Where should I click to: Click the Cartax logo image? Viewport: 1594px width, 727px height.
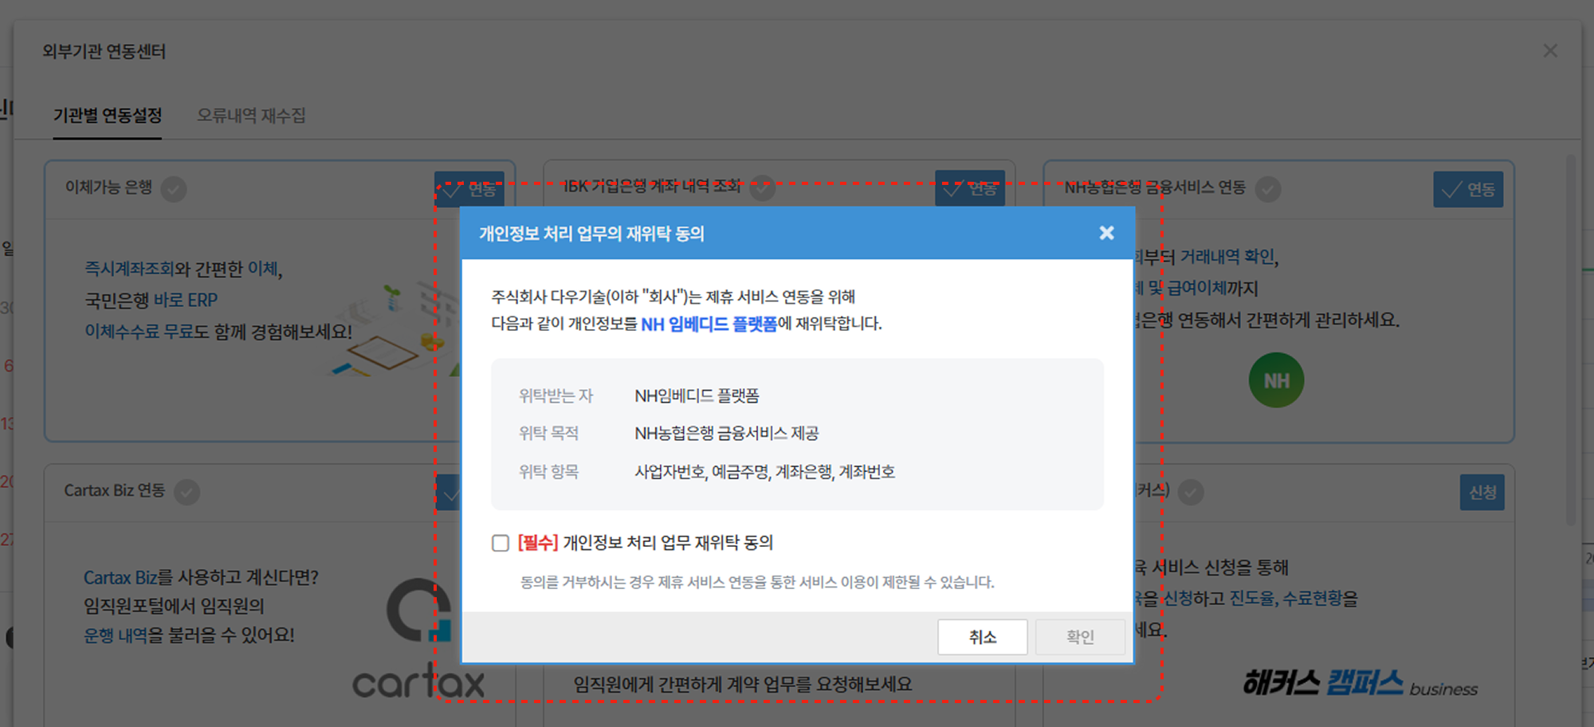pyautogui.click(x=419, y=639)
